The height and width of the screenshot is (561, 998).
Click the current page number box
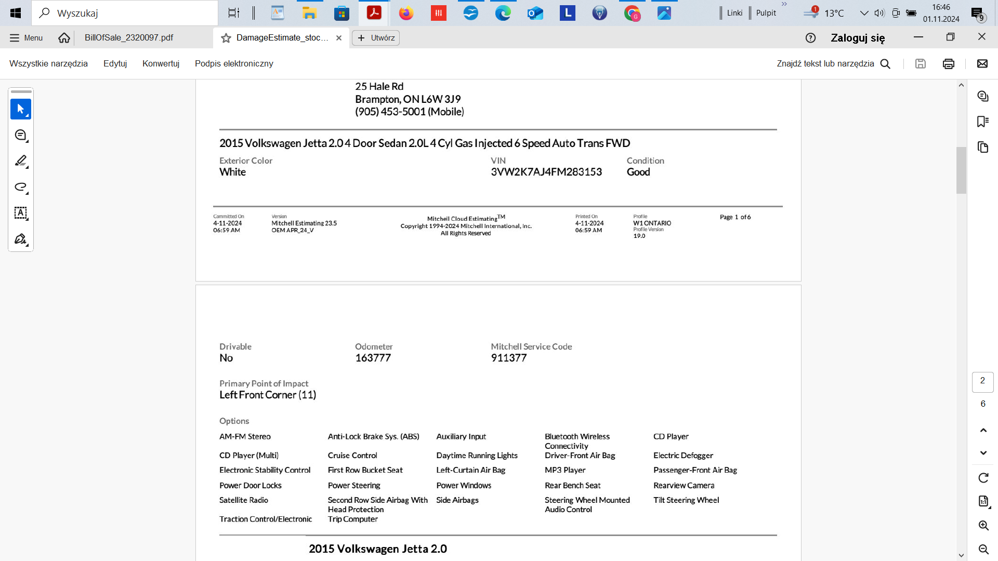pos(982,381)
